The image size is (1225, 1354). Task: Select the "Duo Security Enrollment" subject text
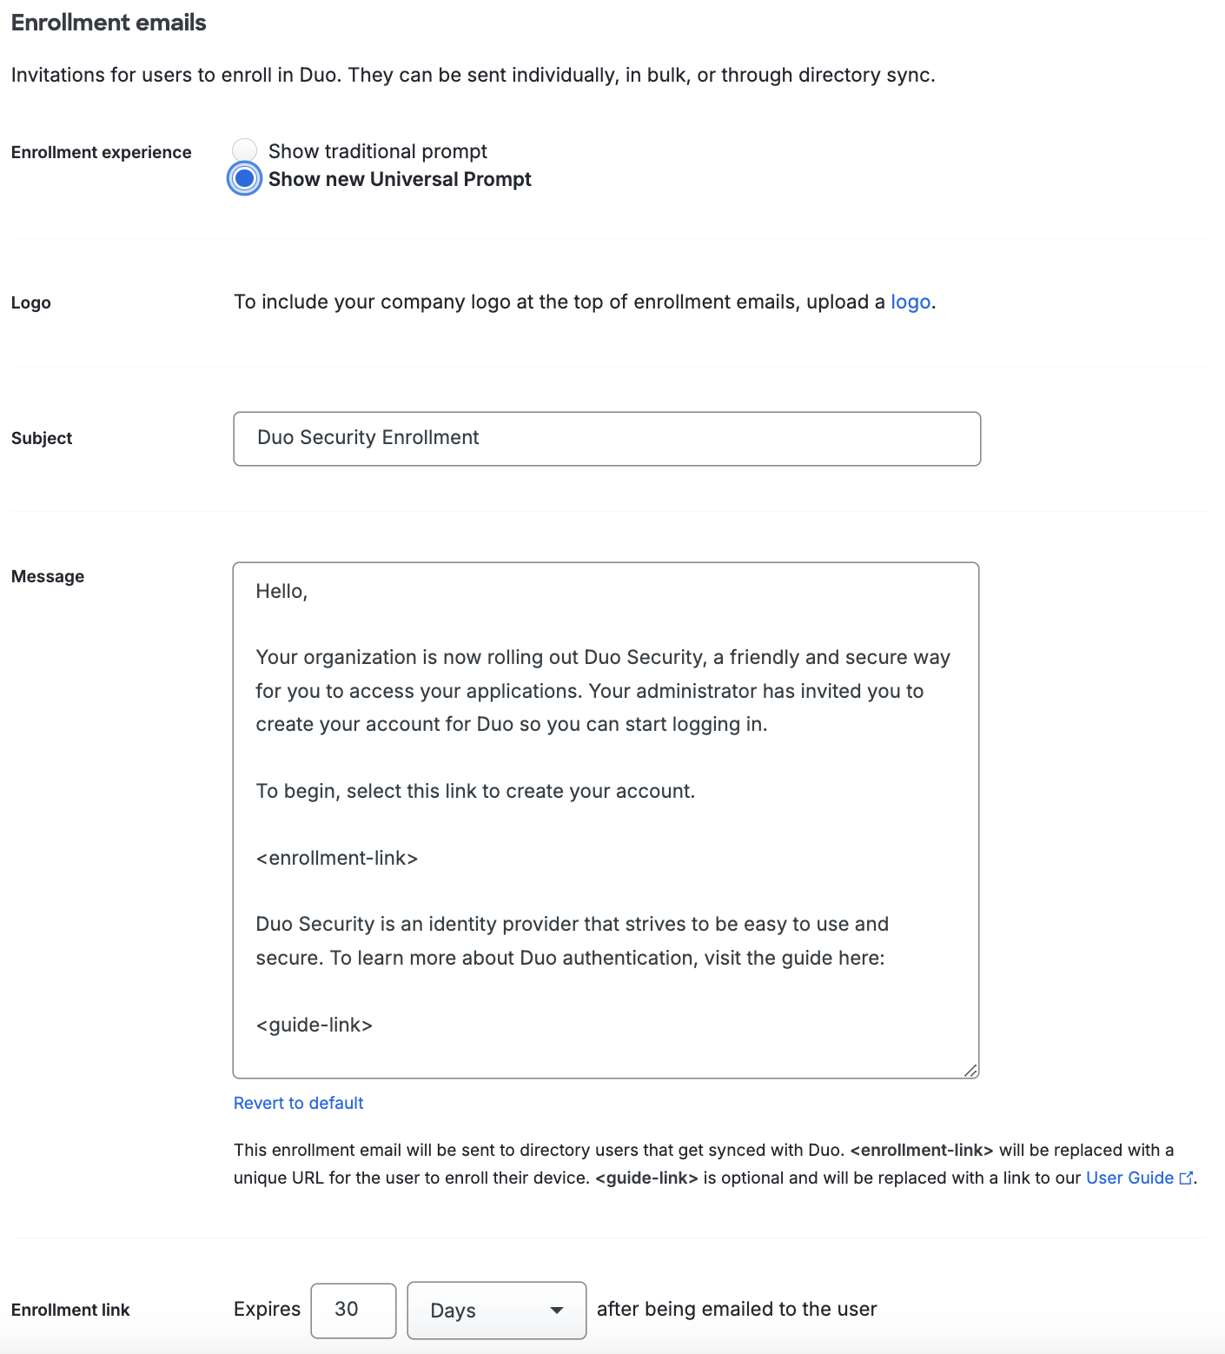(367, 438)
